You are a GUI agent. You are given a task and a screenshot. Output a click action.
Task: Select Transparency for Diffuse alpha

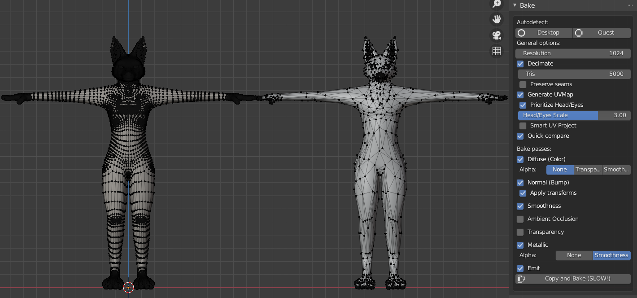[588, 170]
